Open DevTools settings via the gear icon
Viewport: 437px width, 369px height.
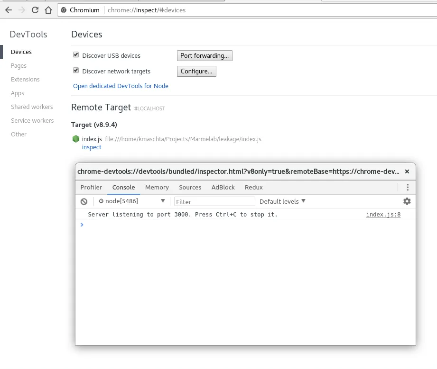point(407,201)
